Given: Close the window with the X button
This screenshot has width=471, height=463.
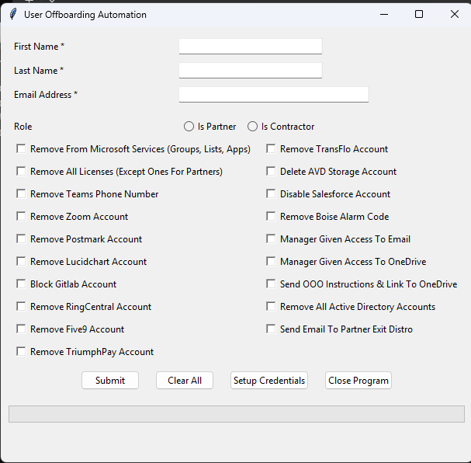Looking at the screenshot, I should click(455, 14).
